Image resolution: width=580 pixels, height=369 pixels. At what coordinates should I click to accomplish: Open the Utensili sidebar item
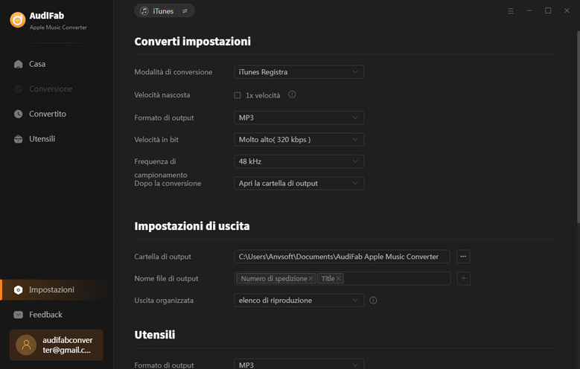click(42, 139)
